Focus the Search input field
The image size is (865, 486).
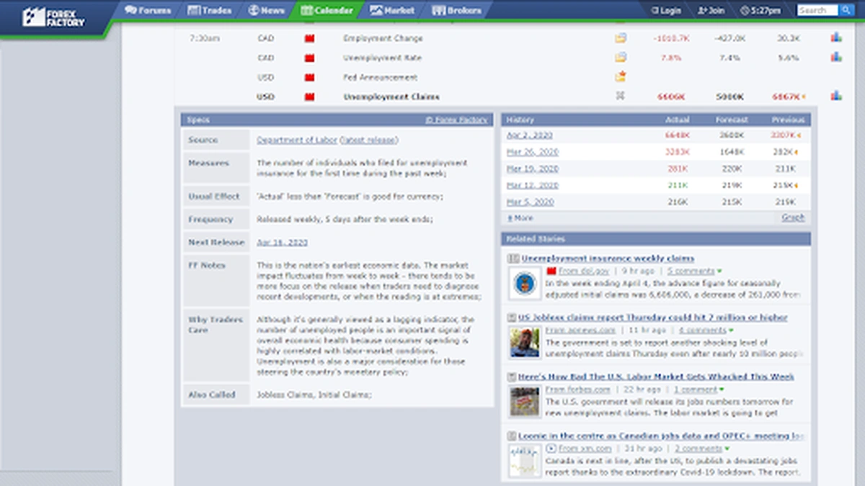[817, 10]
